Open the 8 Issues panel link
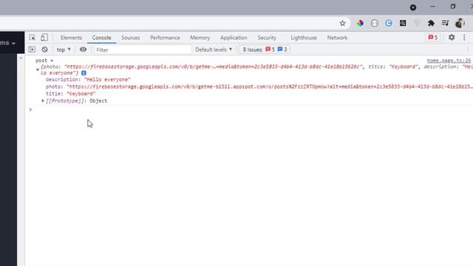Viewport: 473px width, 266px height. pos(265,50)
